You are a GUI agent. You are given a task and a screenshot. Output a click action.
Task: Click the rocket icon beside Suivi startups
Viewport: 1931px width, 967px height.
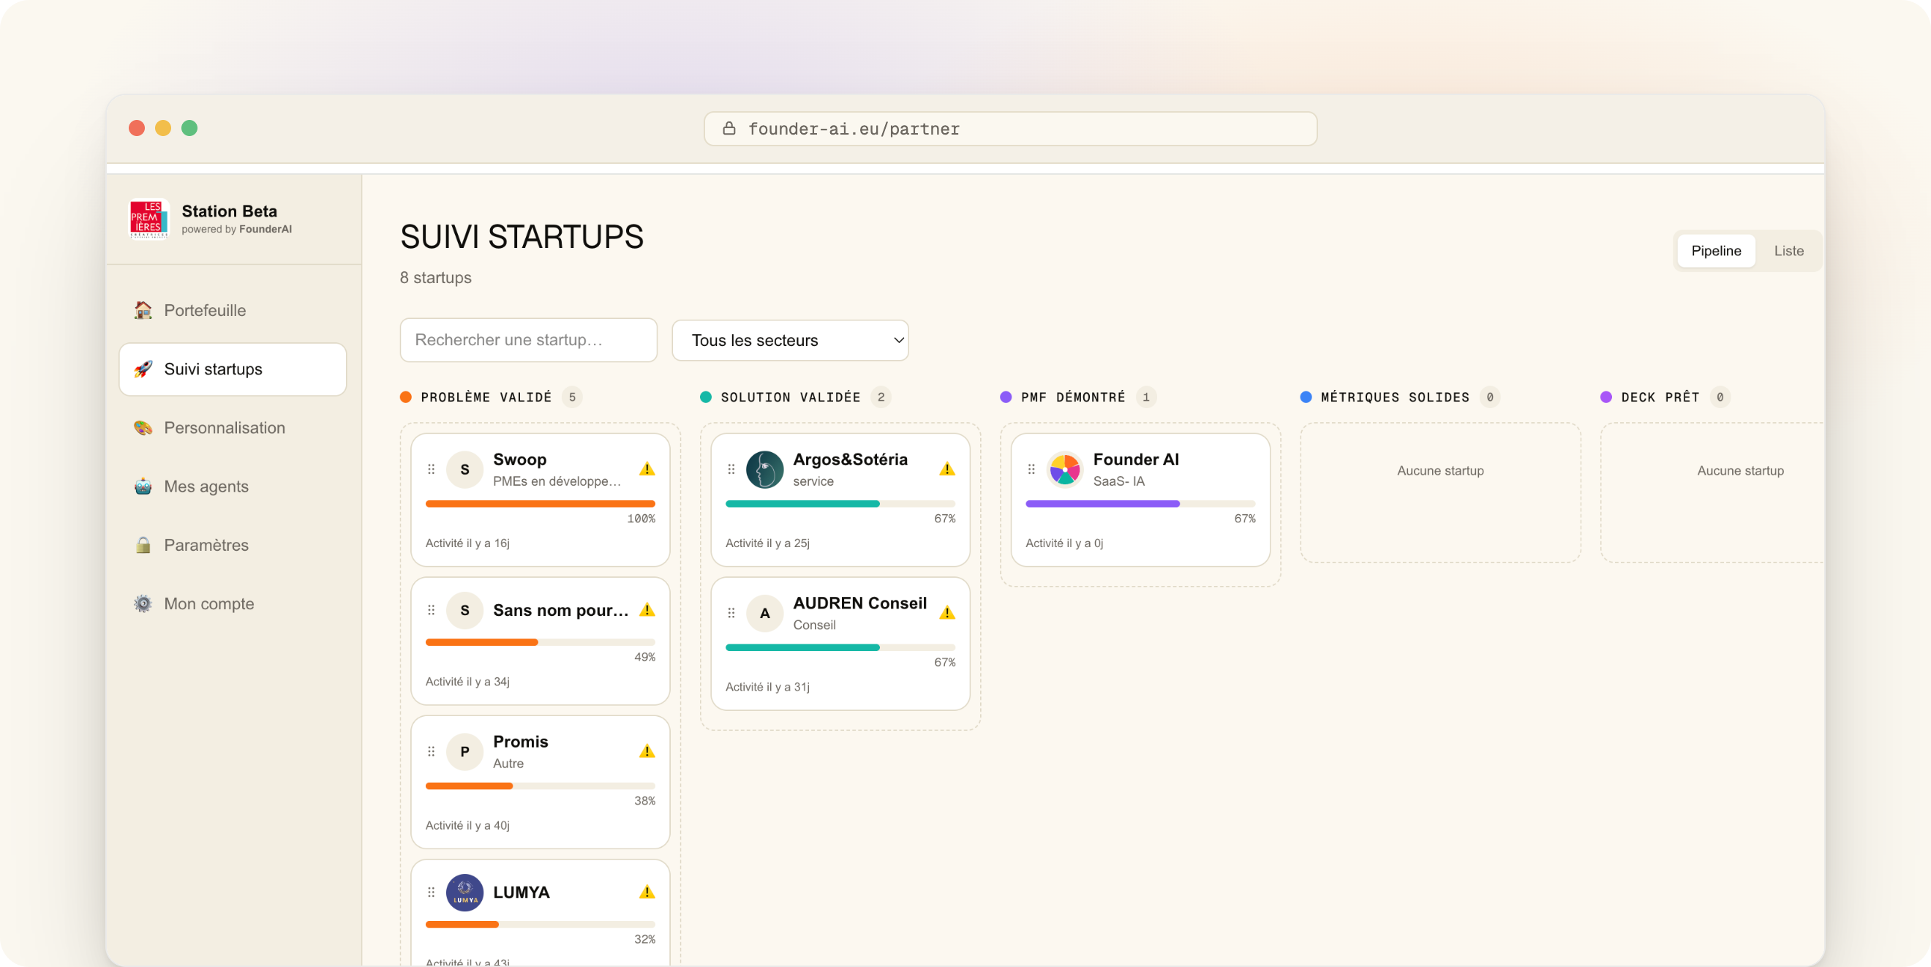point(143,369)
